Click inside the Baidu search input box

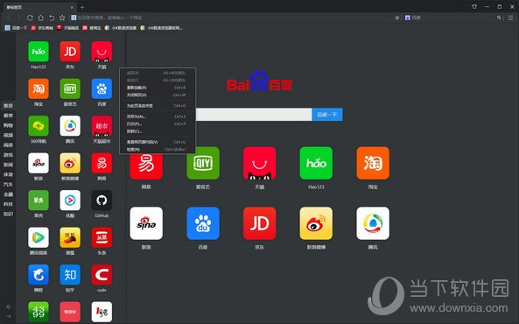pyautogui.click(x=254, y=115)
